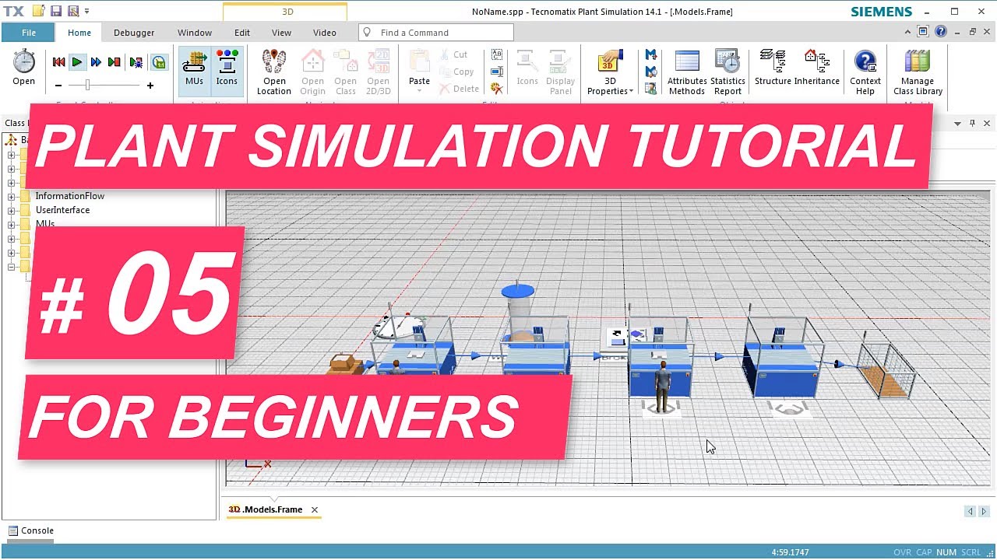Select the worker figure at the third station
997x560 pixels.
click(662, 386)
